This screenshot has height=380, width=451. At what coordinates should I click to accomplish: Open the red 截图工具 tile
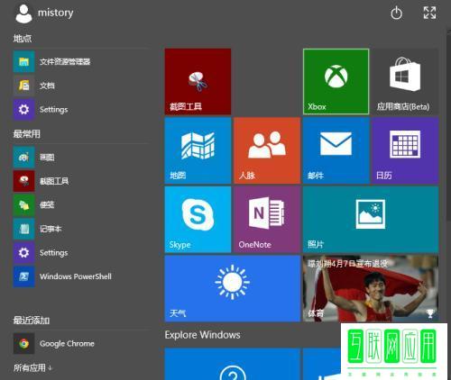click(x=198, y=82)
